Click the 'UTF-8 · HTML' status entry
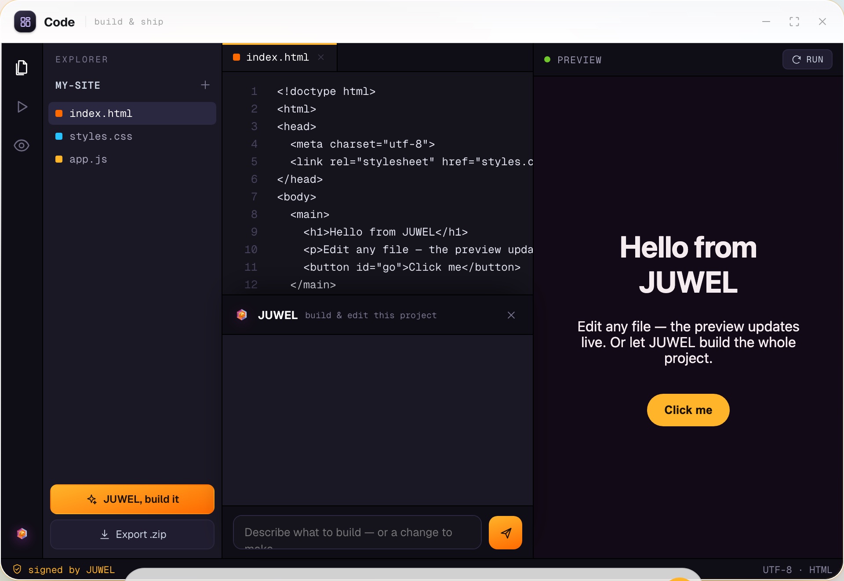 click(797, 570)
